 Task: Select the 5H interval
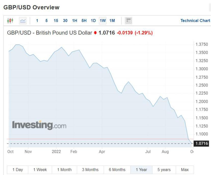click(84, 21)
